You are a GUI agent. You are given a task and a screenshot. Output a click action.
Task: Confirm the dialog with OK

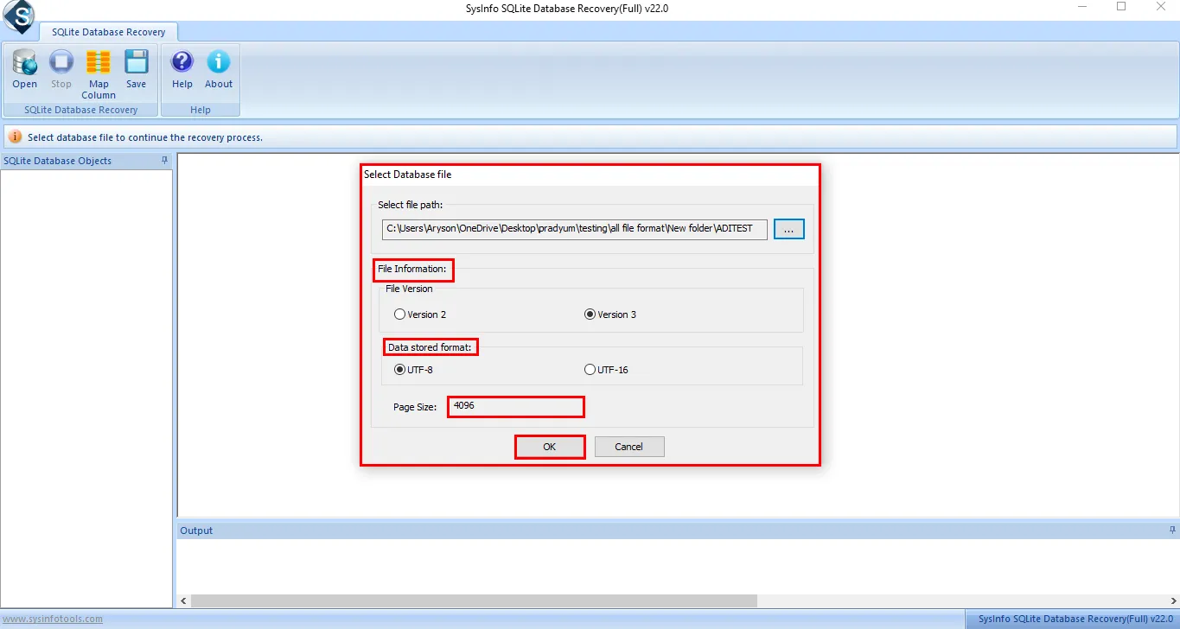point(549,447)
